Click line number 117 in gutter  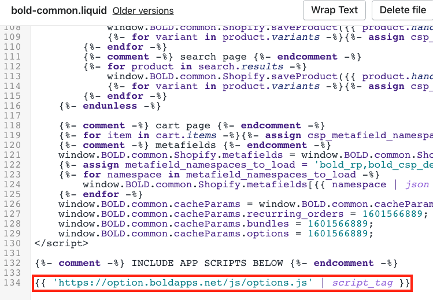[12, 116]
